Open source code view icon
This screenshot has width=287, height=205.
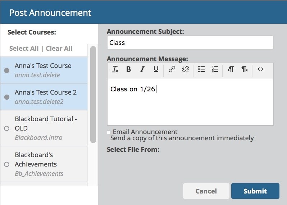point(260,70)
